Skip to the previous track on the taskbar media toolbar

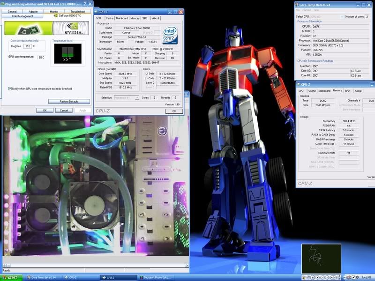click(322, 277)
